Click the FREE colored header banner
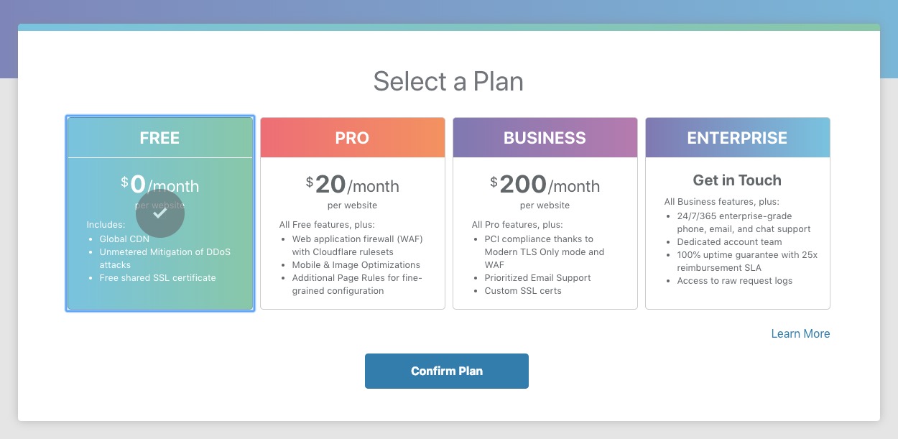 point(159,137)
